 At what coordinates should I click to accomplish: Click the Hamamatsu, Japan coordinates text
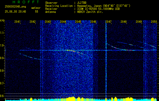[103, 6]
